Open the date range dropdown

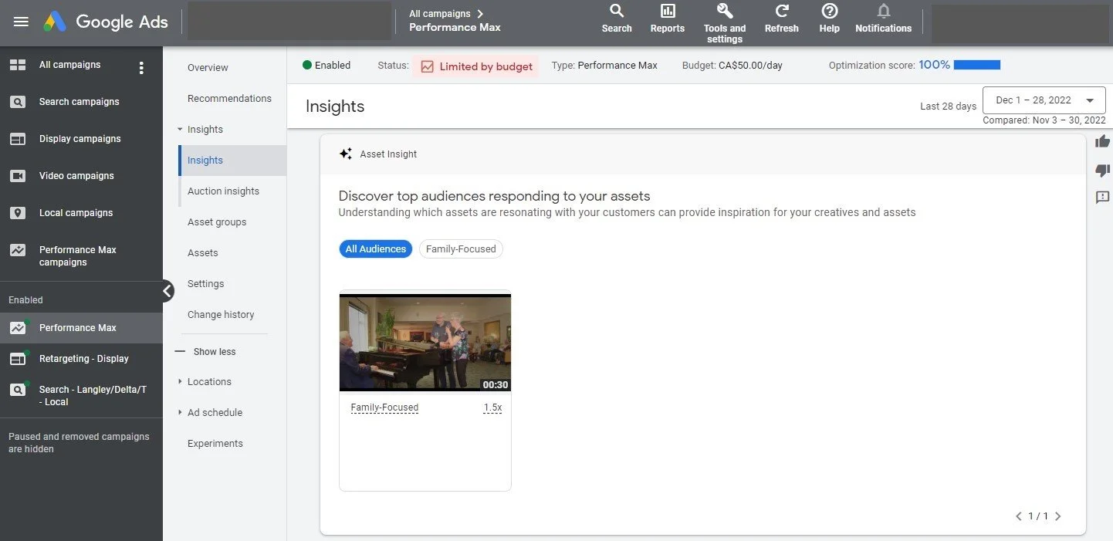[1044, 100]
